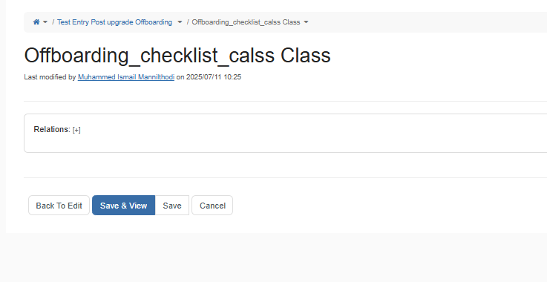The width and height of the screenshot is (547, 282).
Task: Click the plain Save button
Action: [x=172, y=206]
